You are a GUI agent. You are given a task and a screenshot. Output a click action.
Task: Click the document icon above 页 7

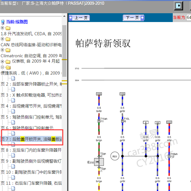pyautogui.click(x=13, y=133)
